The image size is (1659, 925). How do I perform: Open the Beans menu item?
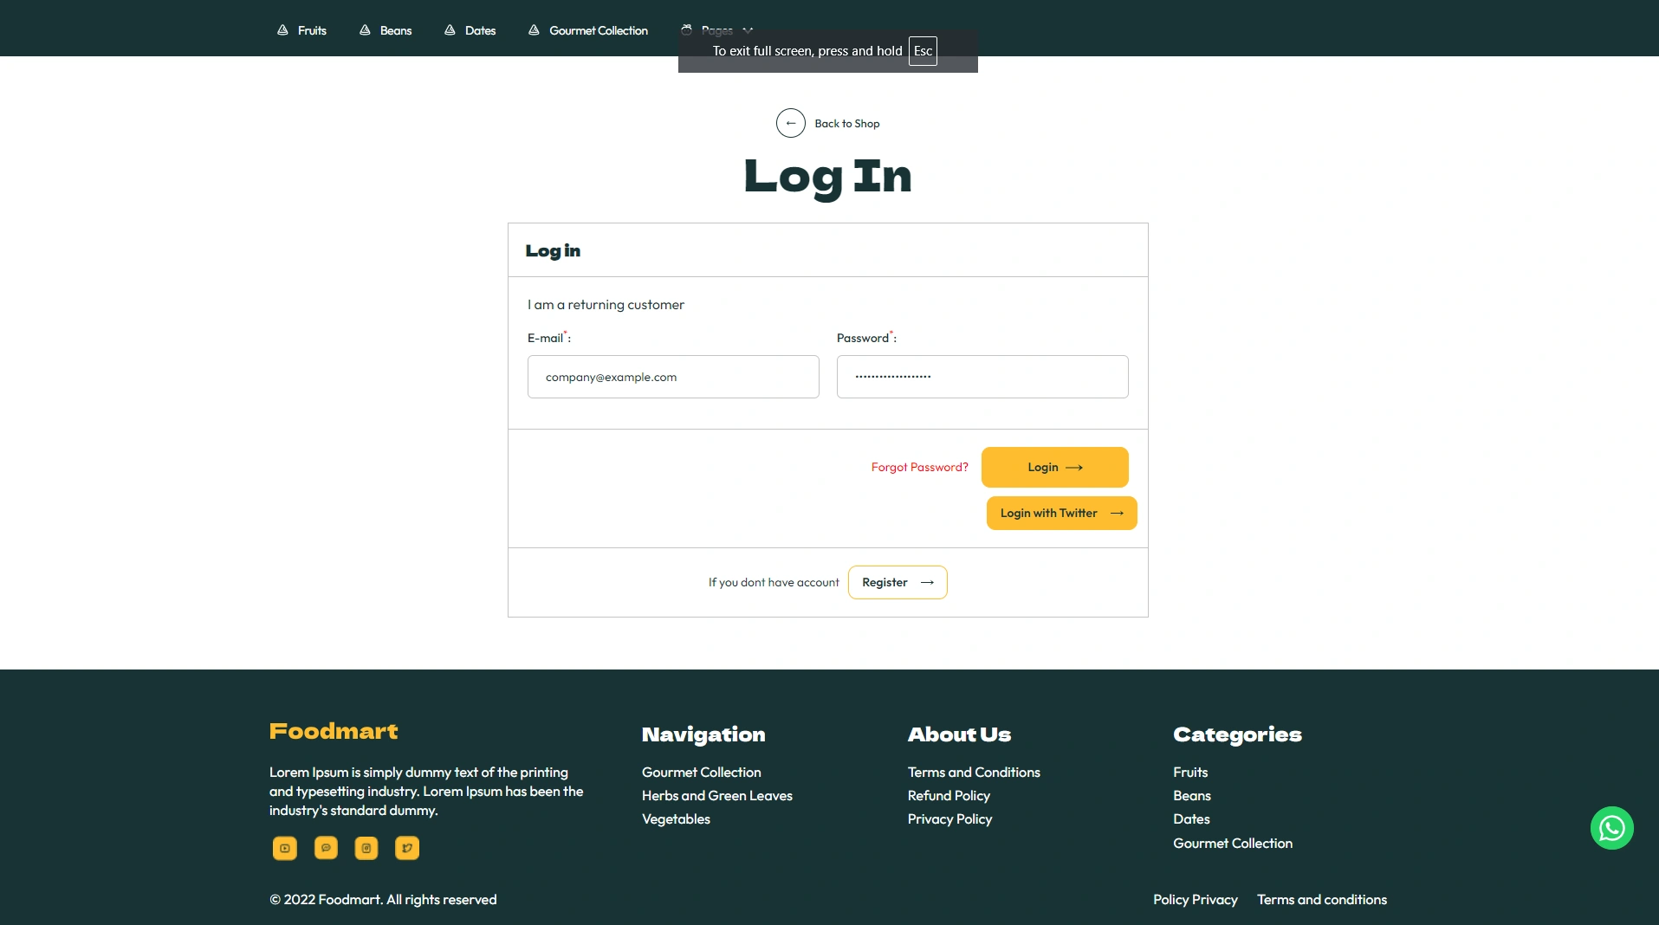click(x=395, y=30)
